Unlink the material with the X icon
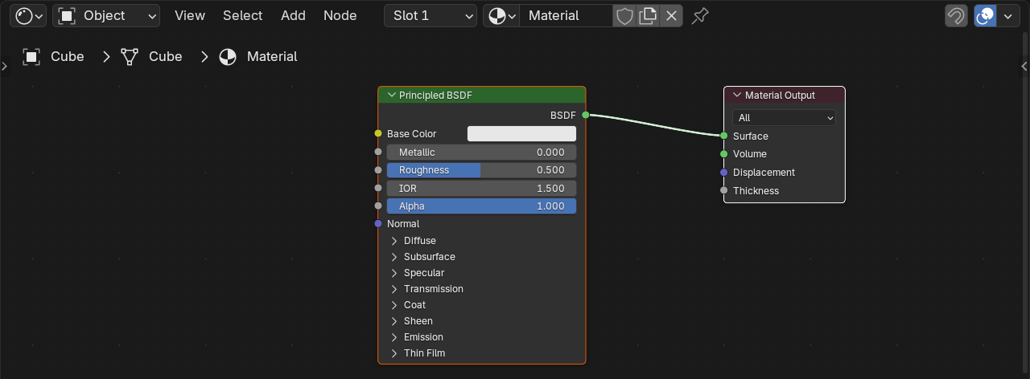The width and height of the screenshot is (1030, 379). click(x=671, y=15)
